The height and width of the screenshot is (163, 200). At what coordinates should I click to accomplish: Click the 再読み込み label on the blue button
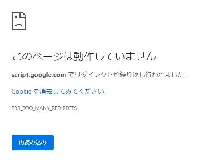[x=33, y=142]
